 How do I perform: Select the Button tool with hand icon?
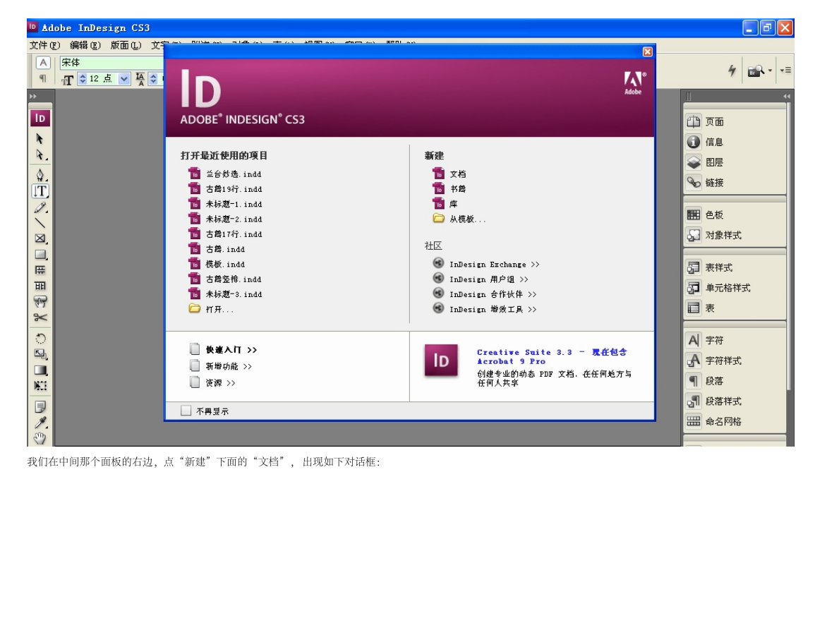coord(40,301)
